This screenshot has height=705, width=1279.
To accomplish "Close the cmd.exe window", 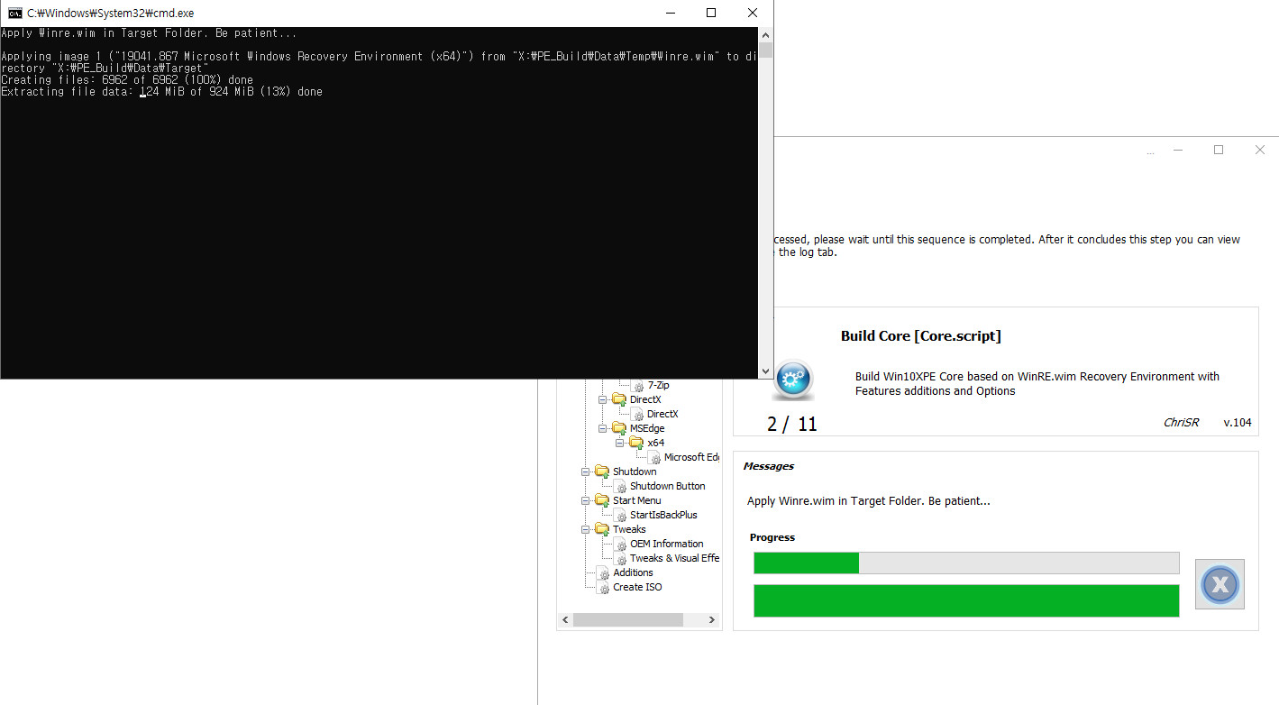I will pyautogui.click(x=753, y=14).
